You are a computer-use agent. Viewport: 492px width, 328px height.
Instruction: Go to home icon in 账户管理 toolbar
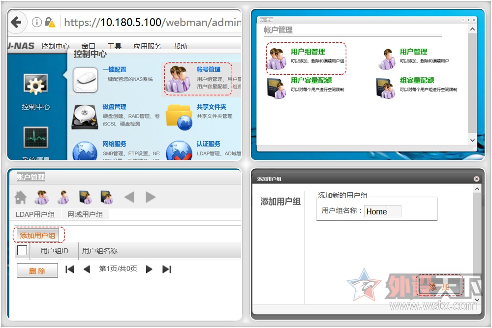(x=21, y=197)
